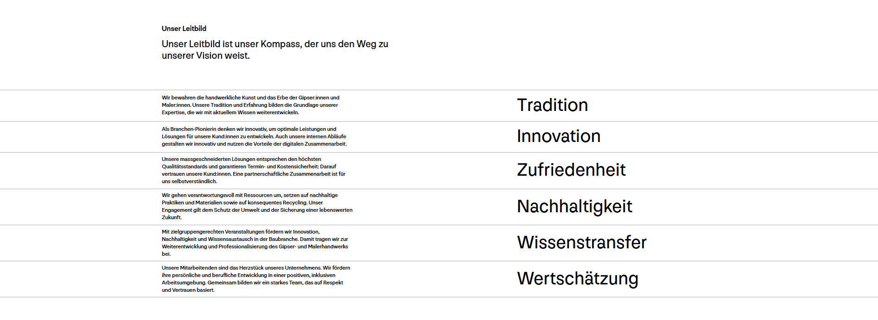
Task: Select the Wissenstransfer heading
Action: click(x=582, y=243)
